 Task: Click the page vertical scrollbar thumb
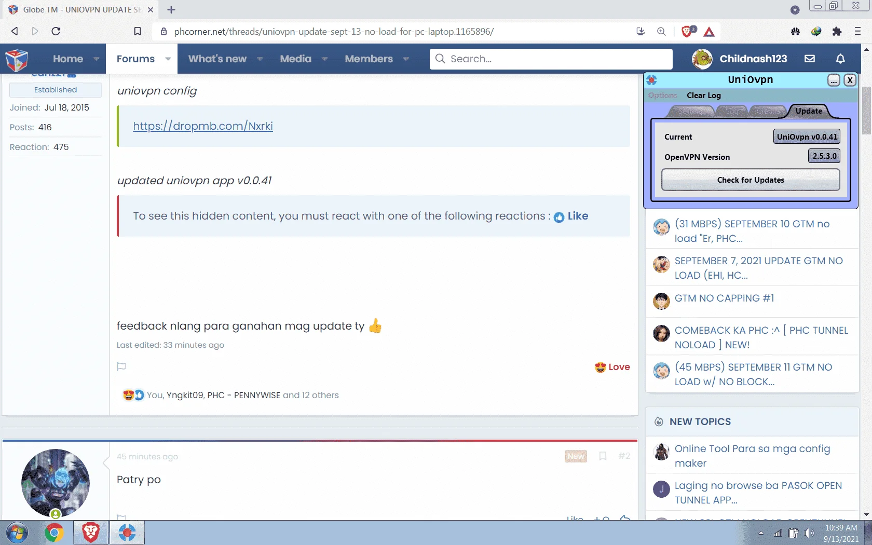tap(866, 110)
